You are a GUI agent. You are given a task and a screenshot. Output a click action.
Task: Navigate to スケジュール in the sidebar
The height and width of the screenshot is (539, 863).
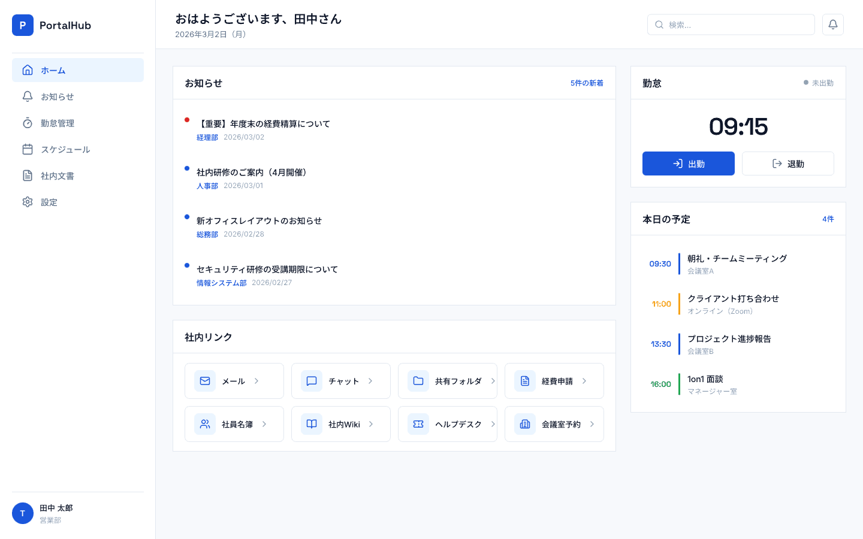[x=65, y=150]
